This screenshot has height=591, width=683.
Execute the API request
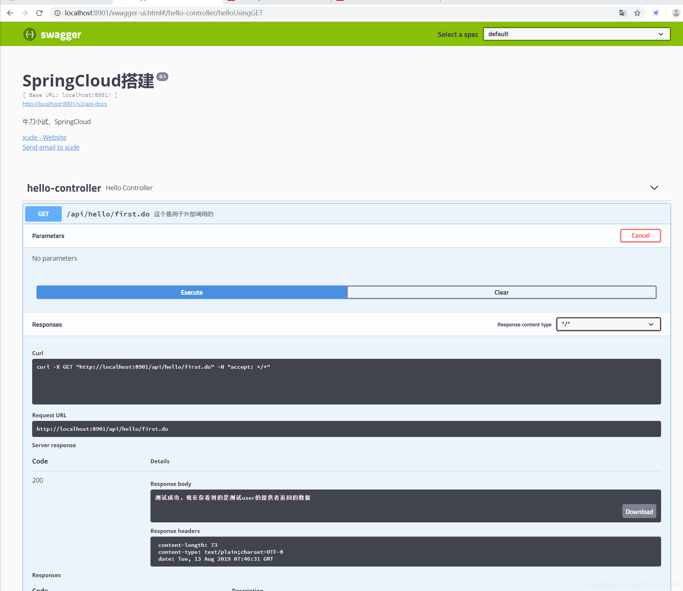(192, 292)
